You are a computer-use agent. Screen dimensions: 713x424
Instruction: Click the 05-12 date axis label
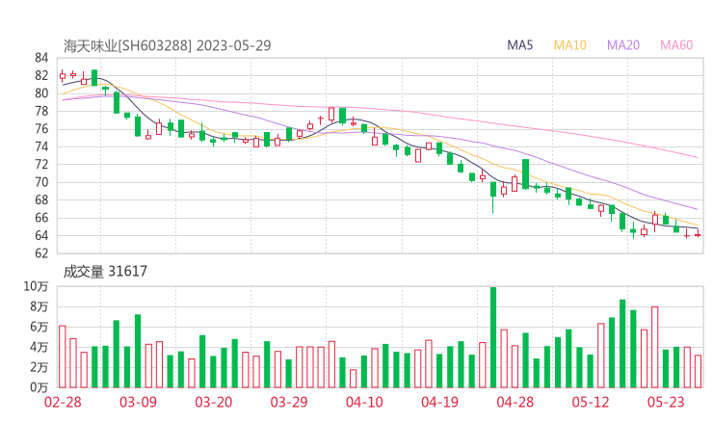[x=591, y=402]
